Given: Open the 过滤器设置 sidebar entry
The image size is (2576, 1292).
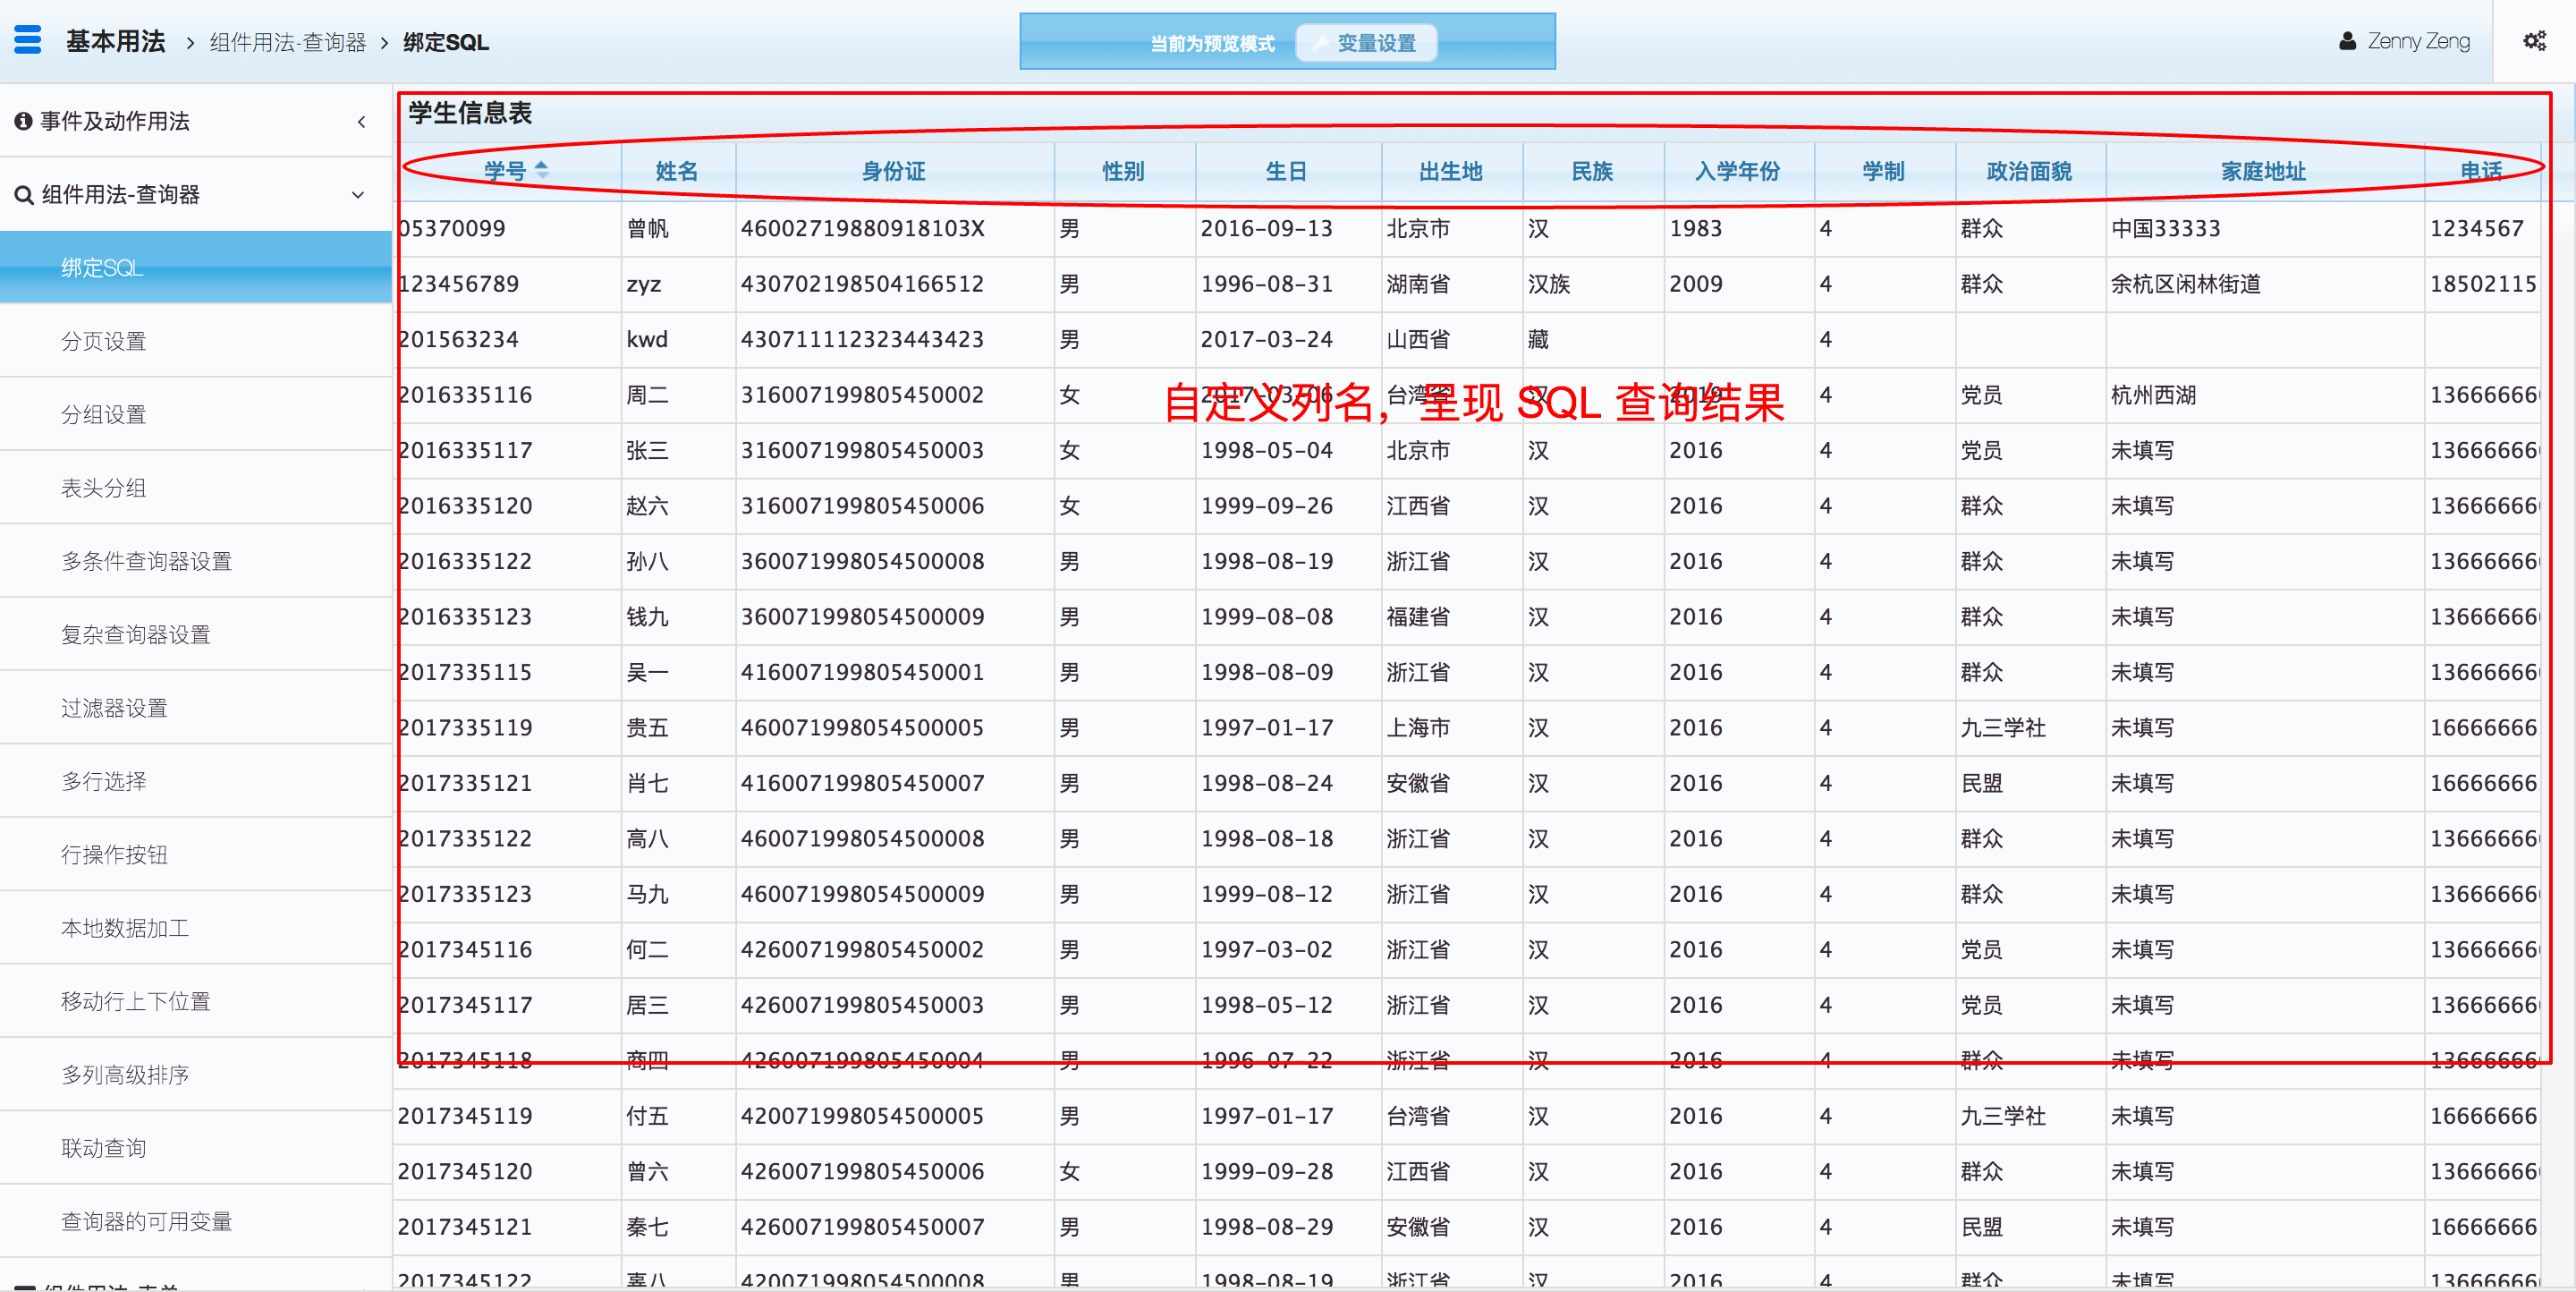Looking at the screenshot, I should pos(114,708).
